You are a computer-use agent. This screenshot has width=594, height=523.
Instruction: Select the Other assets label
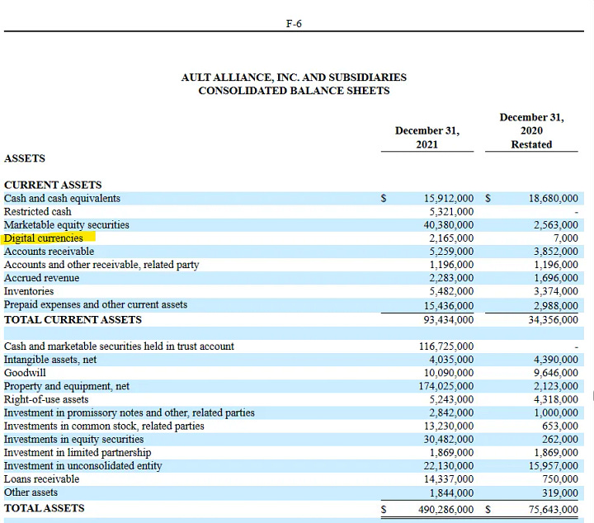[x=31, y=492]
